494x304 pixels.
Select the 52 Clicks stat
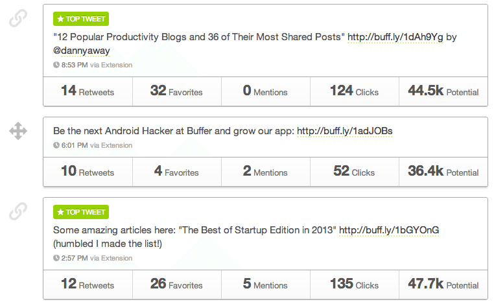coord(355,172)
